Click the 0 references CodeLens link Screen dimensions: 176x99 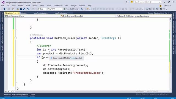pyautogui.click(x=36, y=35)
